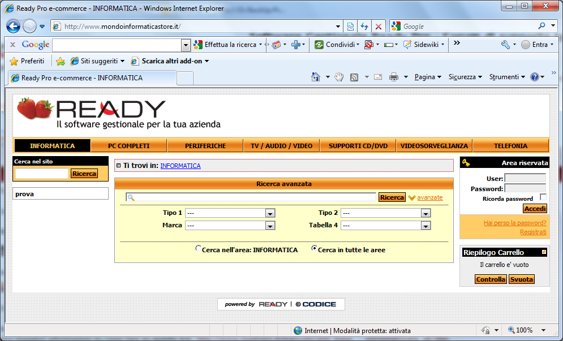563x341 pixels.
Task: Open the Sicurezza menu
Action: click(465, 77)
